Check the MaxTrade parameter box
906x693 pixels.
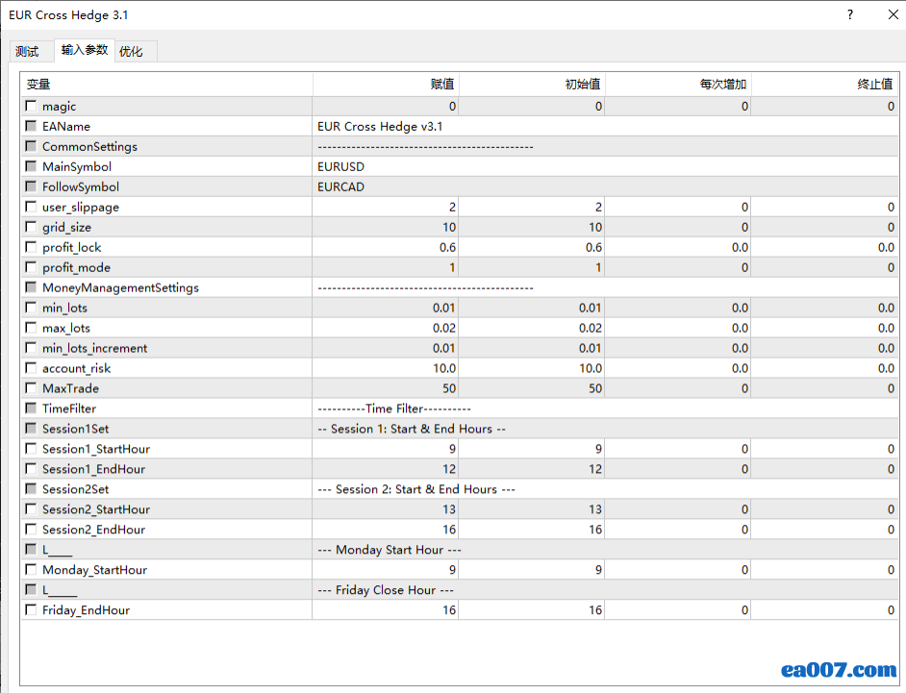32,389
